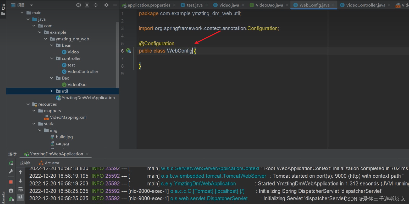This screenshot has width=409, height=204.
Task: Select VideoMapping.xml in the project tree
Action: click(68, 117)
